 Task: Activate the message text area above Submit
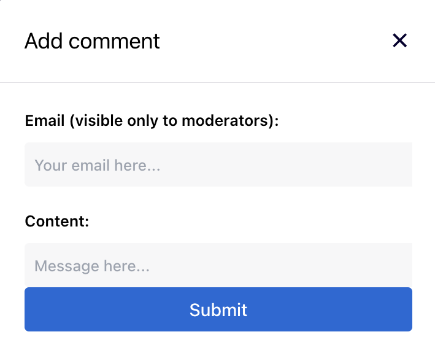click(x=218, y=266)
